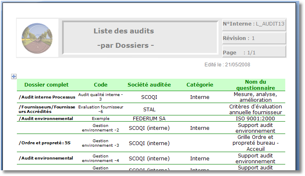The image size is (305, 176).
Task: Click the Page 1/1 field box
Action: coord(254,52)
